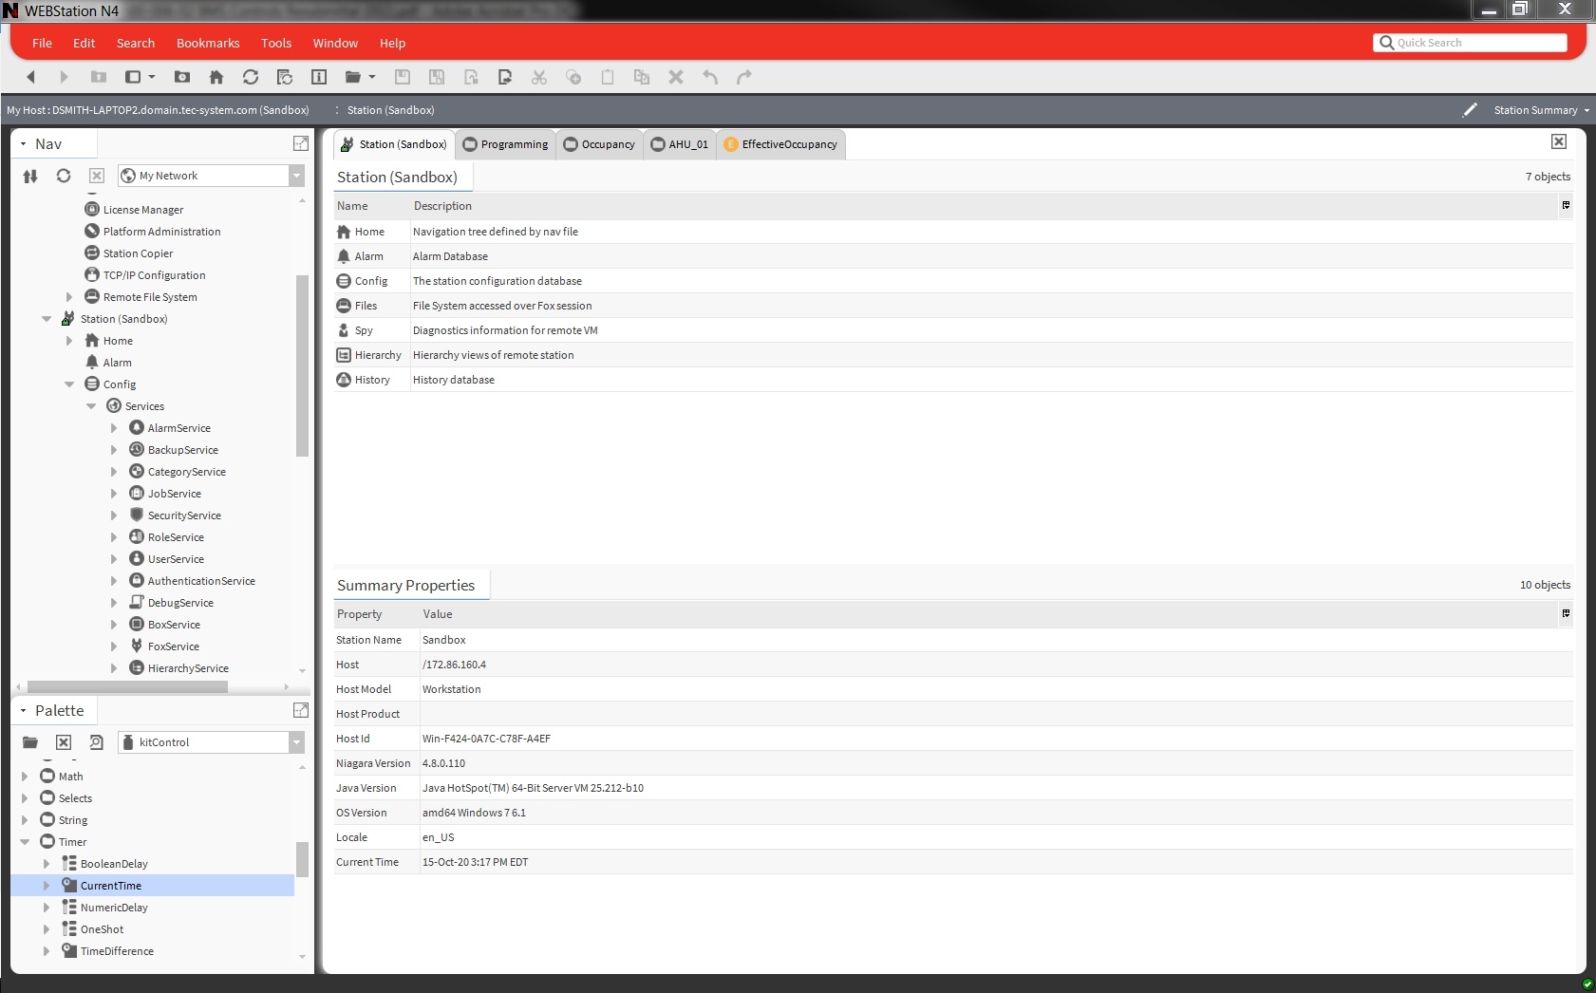
Task: Click My Host path in the locator bar
Action: pos(158,110)
